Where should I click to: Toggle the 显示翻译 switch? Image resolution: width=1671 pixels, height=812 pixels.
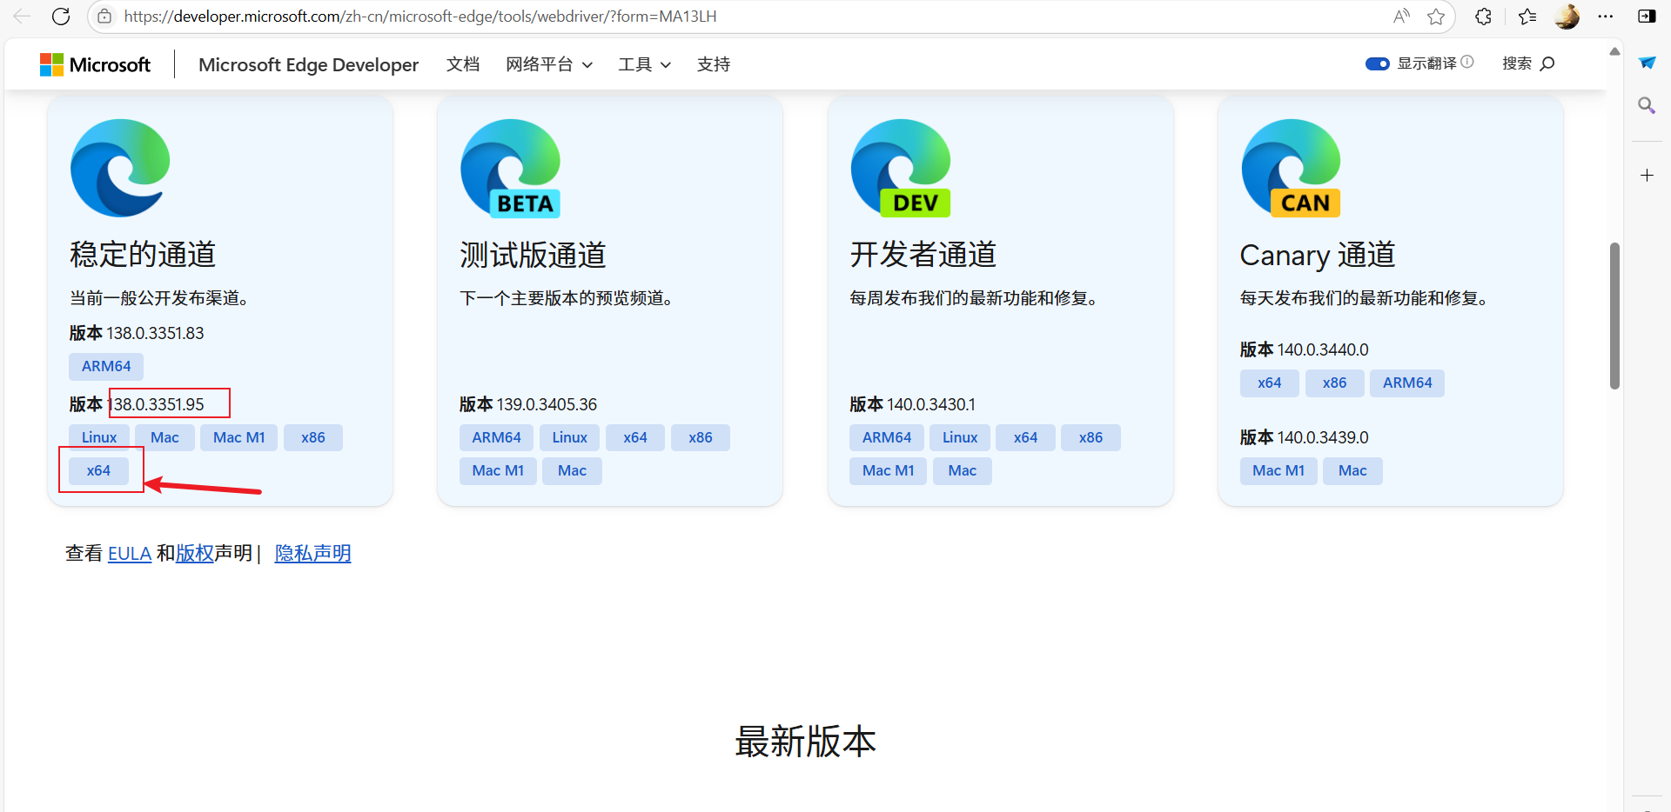(x=1378, y=63)
